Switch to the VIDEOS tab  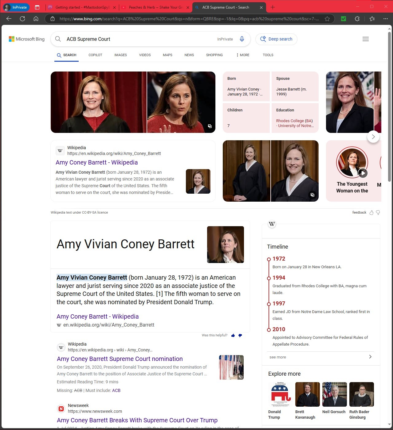[145, 55]
